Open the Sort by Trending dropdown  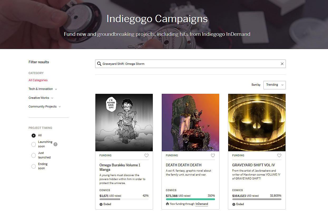pos(275,85)
